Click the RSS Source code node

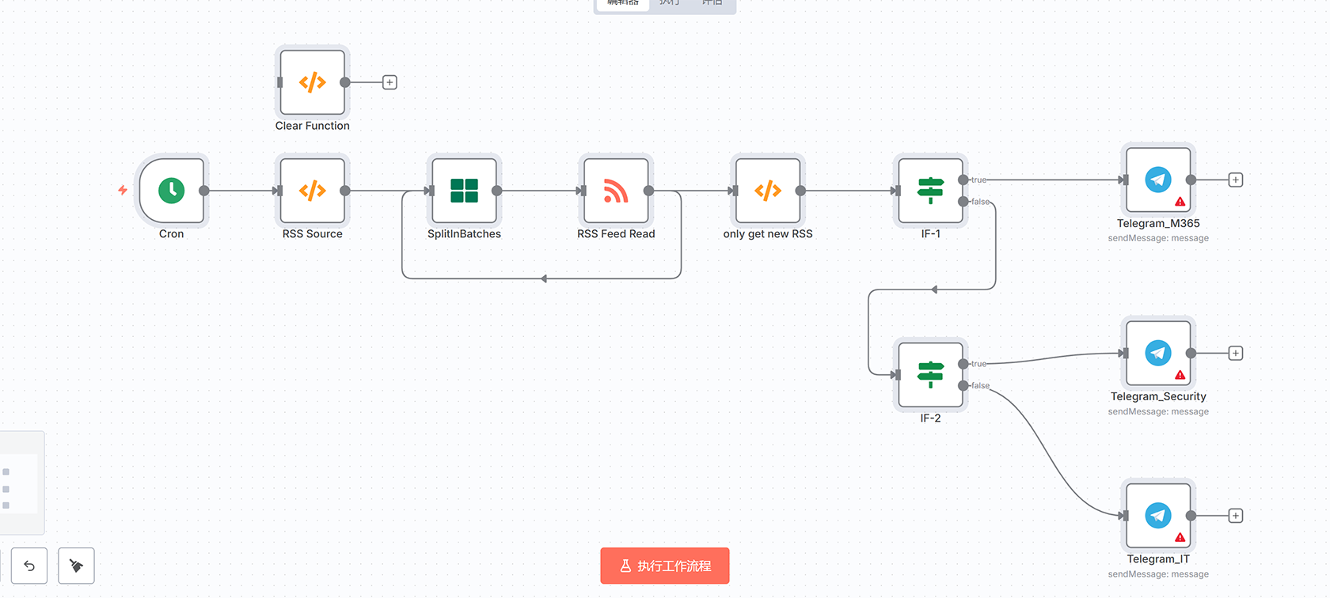point(312,191)
